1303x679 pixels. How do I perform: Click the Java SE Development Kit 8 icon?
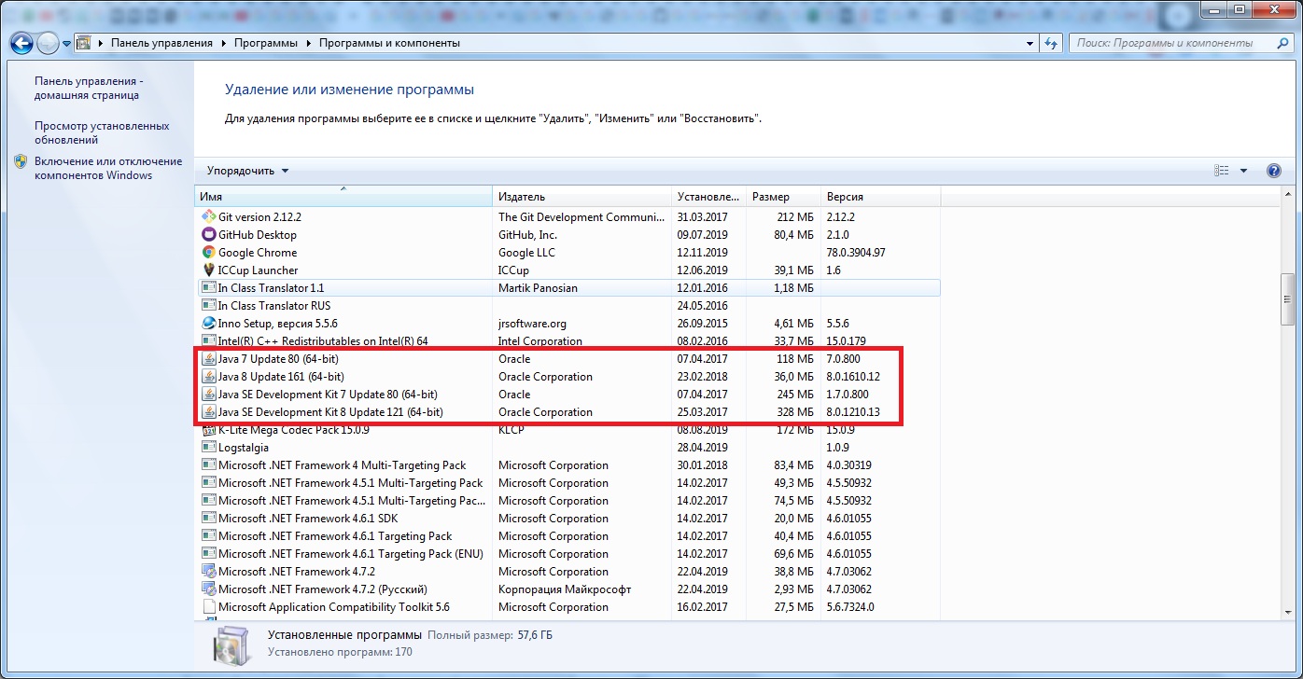(209, 411)
